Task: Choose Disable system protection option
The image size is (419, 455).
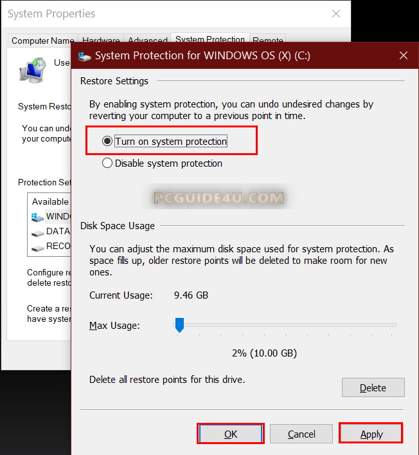Action: coord(107,163)
